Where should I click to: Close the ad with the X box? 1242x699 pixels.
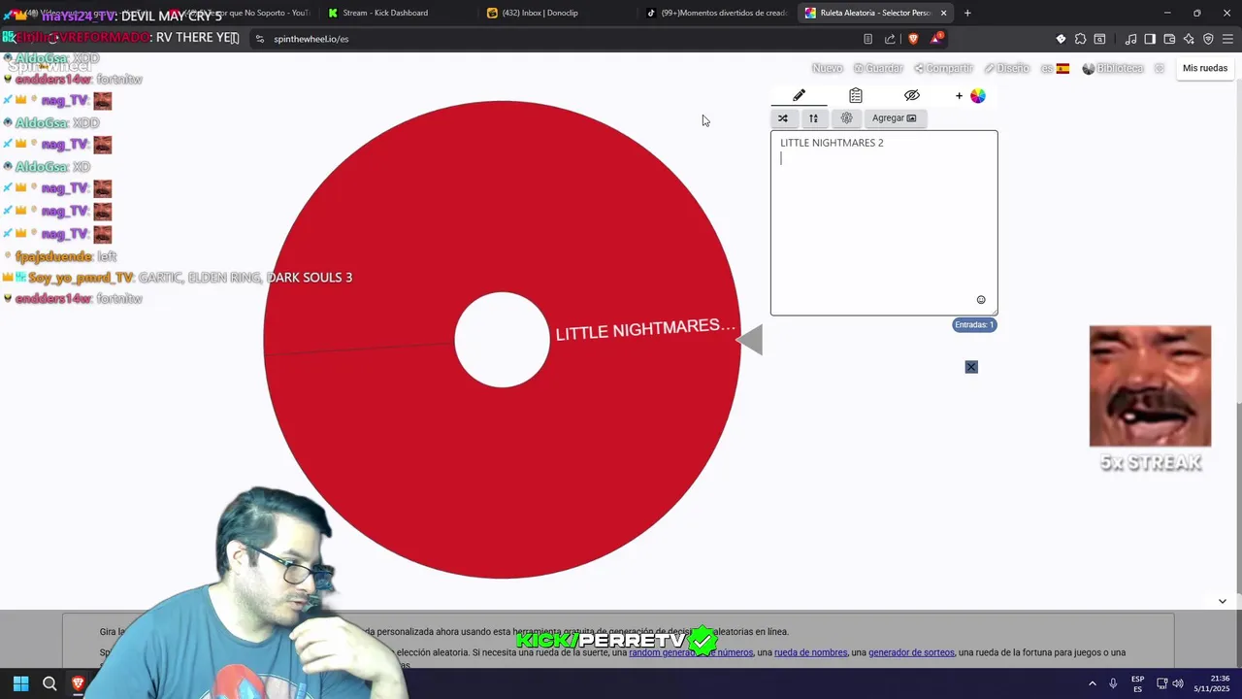tap(971, 367)
